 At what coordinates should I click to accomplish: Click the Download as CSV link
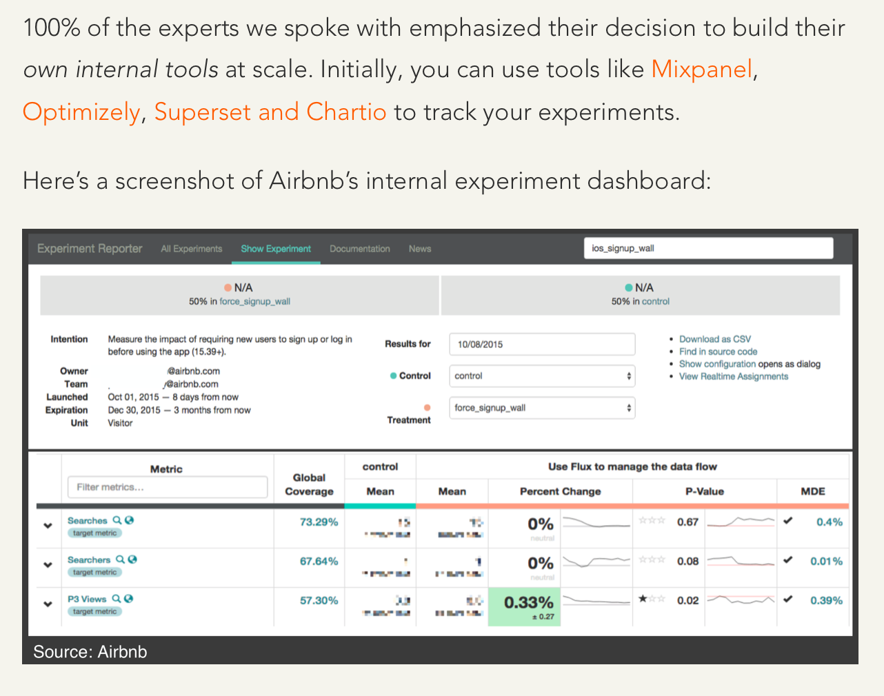coord(715,339)
